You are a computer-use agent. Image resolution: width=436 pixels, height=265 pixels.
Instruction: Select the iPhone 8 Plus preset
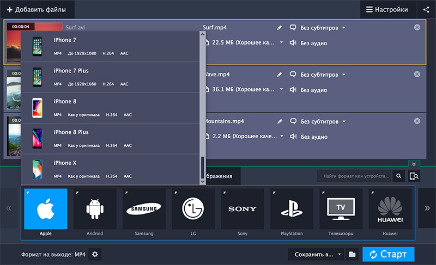click(110, 139)
